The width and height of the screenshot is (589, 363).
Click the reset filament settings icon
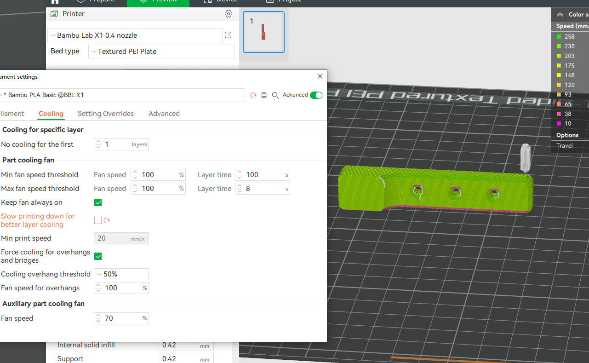point(253,95)
